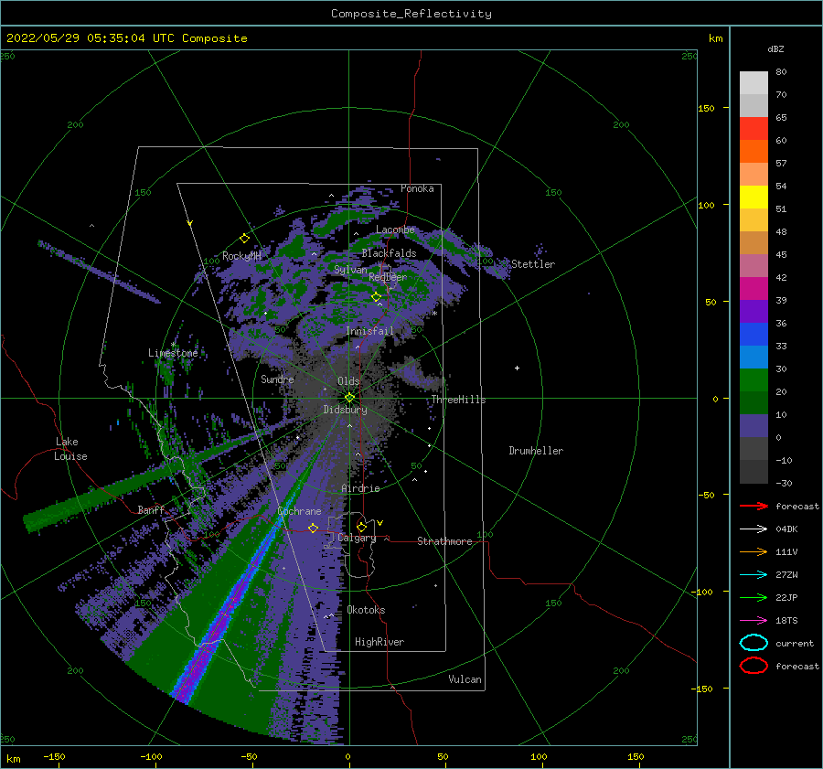The image size is (823, 769).
Task: Select the blue 33-36 dBZ color swatch
Action: click(x=754, y=335)
